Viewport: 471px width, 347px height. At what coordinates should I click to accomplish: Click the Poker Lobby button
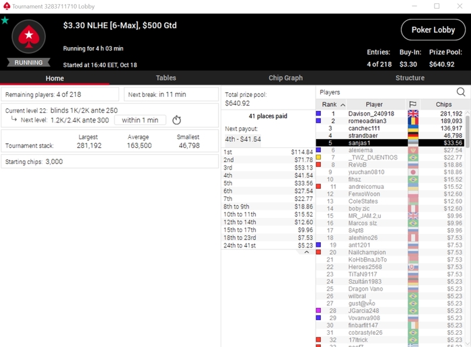click(x=433, y=30)
